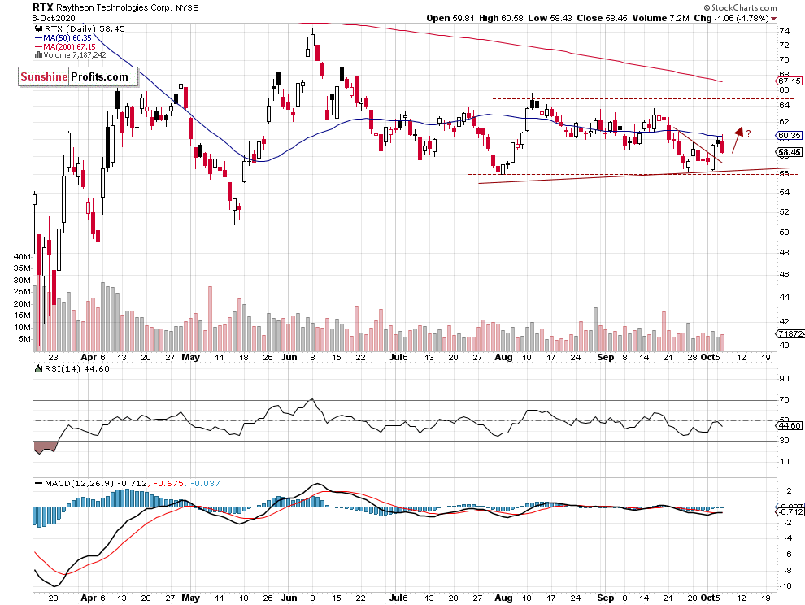This screenshot has height=605, width=805.
Task: Click the 44.60 RSI tag on right axis
Action: pyautogui.click(x=788, y=426)
